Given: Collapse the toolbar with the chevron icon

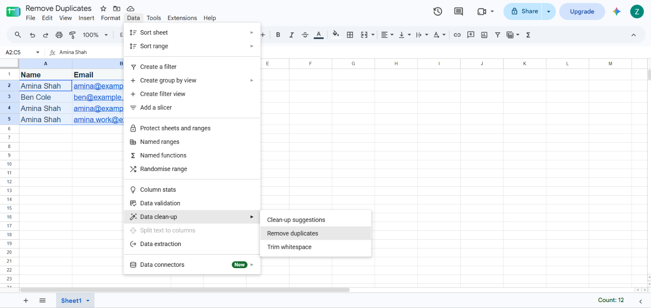Looking at the screenshot, I should pyautogui.click(x=634, y=35).
